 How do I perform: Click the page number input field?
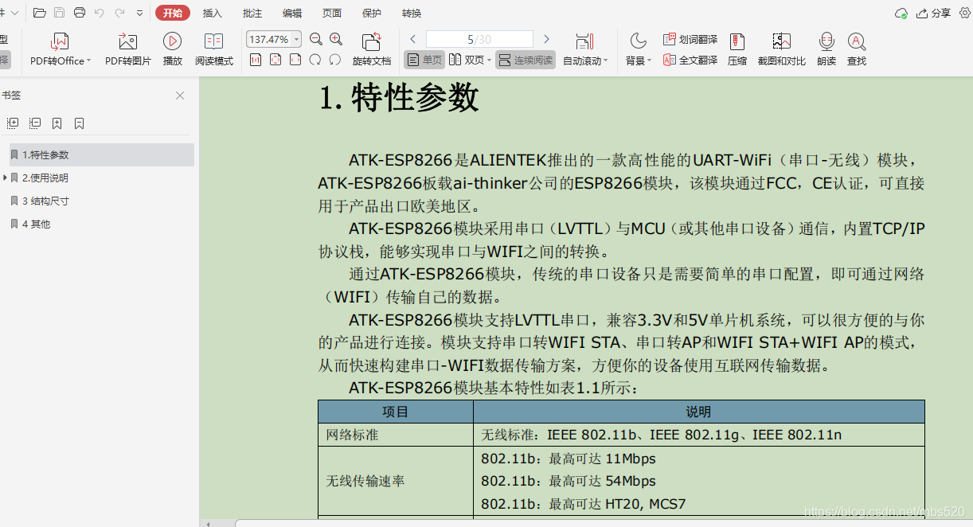479,39
